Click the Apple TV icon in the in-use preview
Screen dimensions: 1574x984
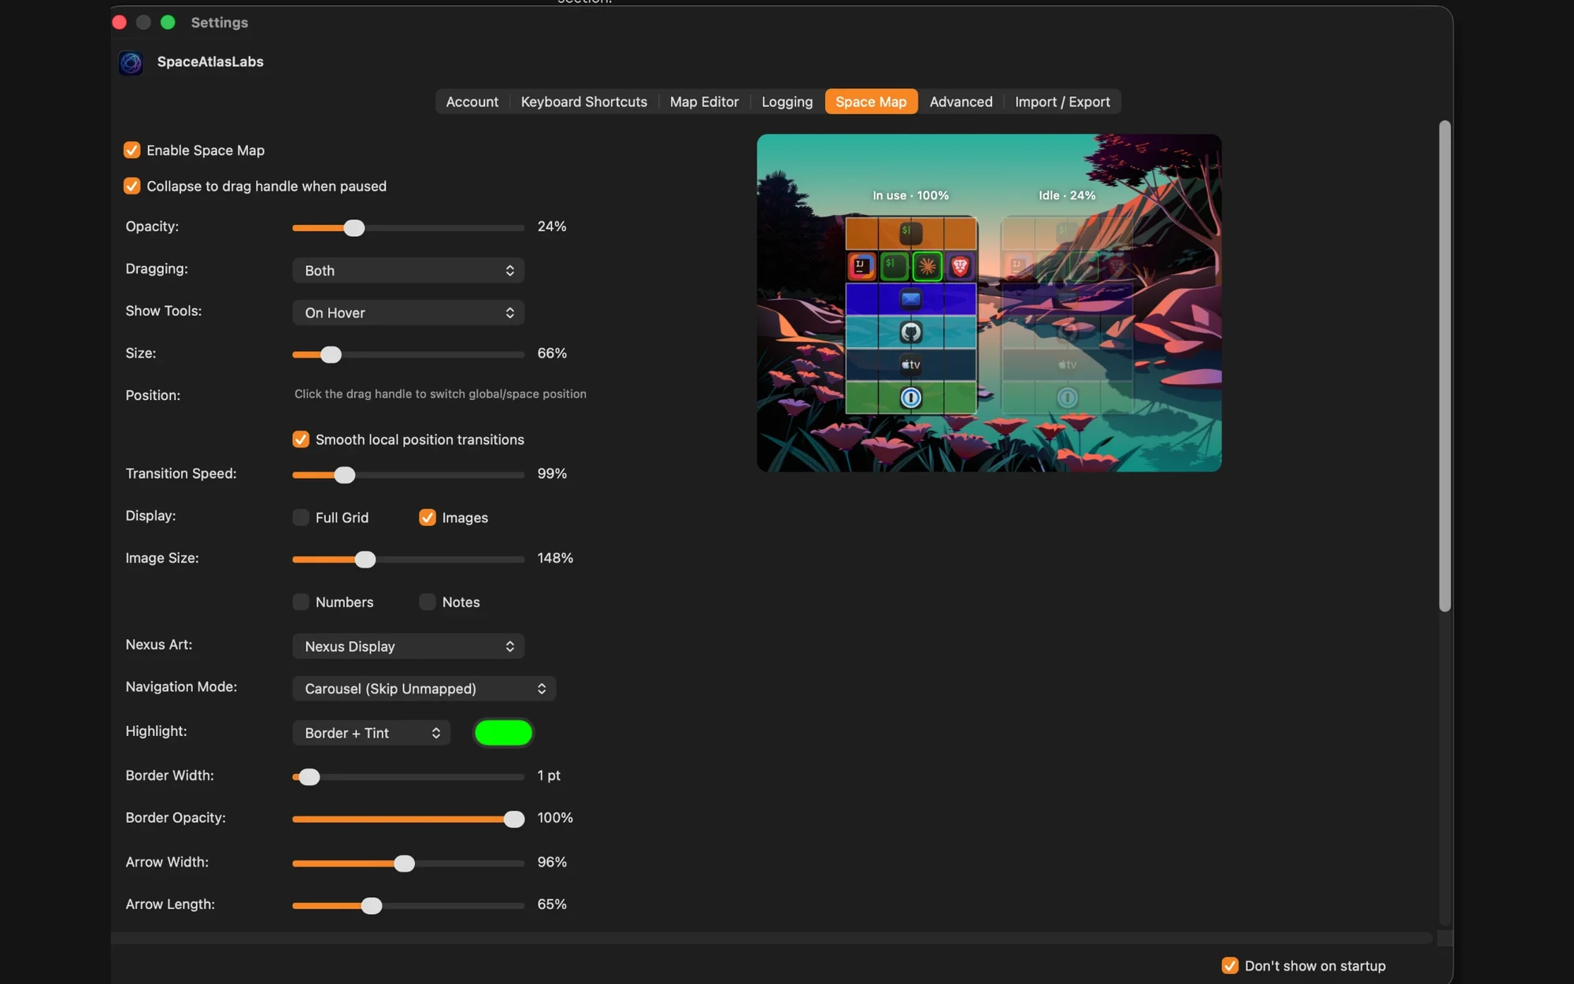point(910,364)
